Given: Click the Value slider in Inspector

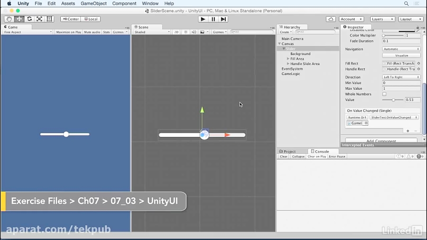Looking at the screenshot, I should tap(393, 100).
